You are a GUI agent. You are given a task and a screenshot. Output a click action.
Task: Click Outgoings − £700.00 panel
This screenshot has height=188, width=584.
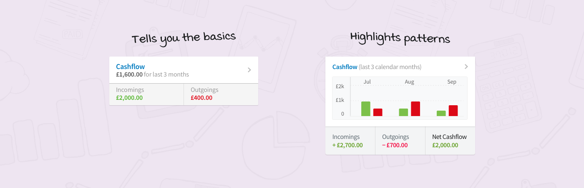pyautogui.click(x=400, y=141)
